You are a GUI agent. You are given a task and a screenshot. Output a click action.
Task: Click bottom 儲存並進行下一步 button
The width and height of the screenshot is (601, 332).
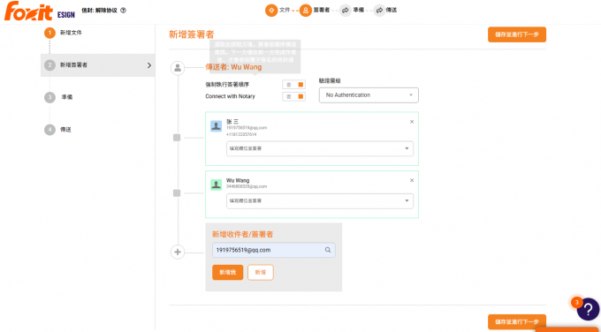tap(517, 321)
